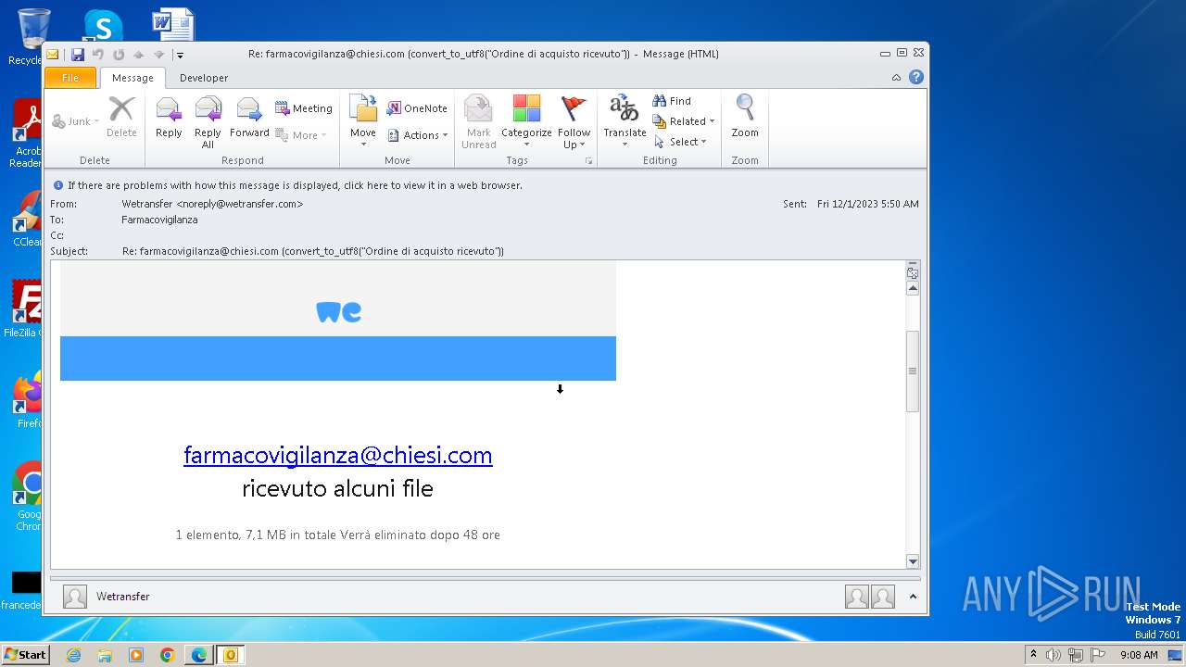Open the File tab
This screenshot has width=1186, height=667.
[70, 78]
